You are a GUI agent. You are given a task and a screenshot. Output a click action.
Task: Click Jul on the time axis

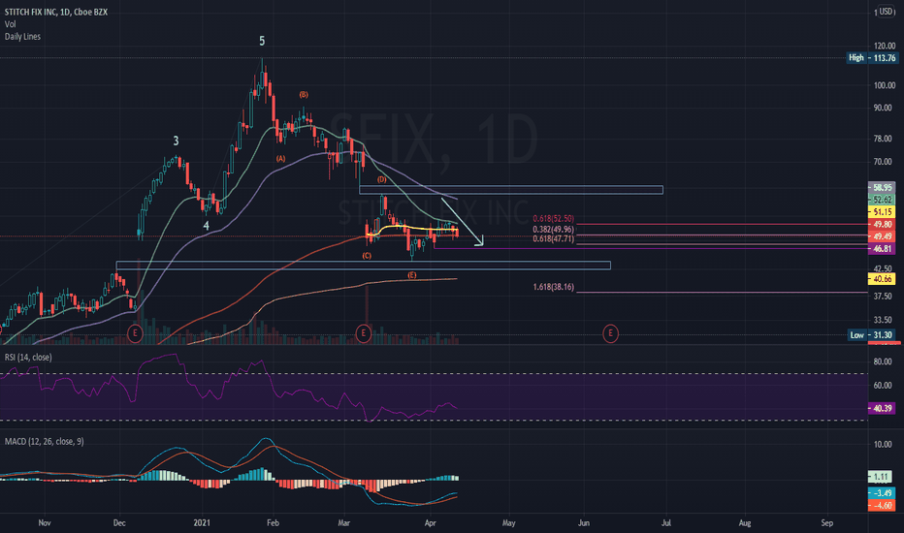tap(666, 523)
